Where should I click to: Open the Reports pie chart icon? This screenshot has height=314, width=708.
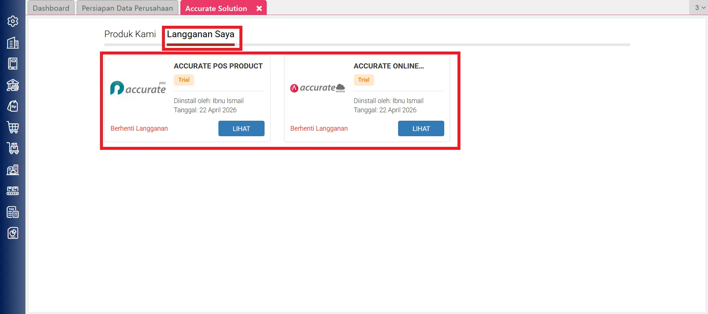[x=13, y=233]
